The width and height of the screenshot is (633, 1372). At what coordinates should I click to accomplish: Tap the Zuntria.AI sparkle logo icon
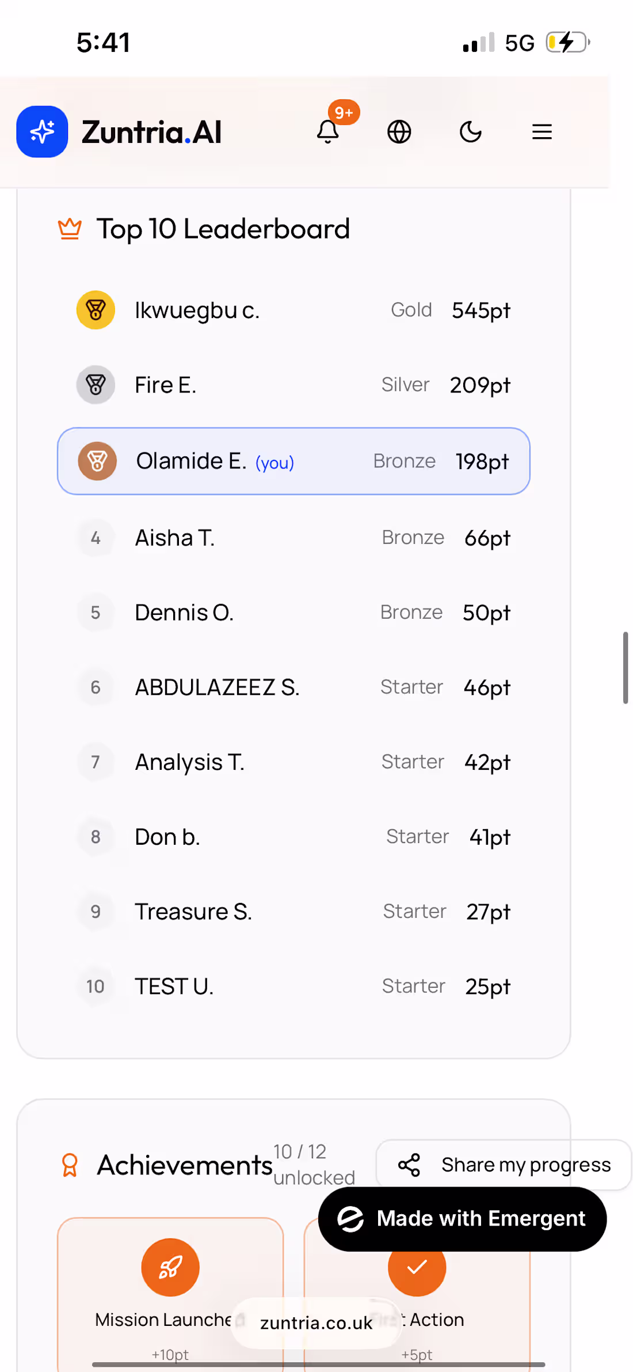[42, 132]
